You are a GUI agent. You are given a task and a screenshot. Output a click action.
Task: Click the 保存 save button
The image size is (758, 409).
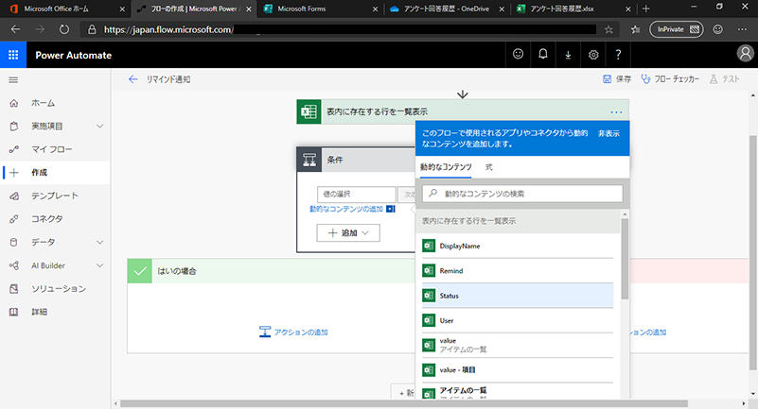coord(617,79)
